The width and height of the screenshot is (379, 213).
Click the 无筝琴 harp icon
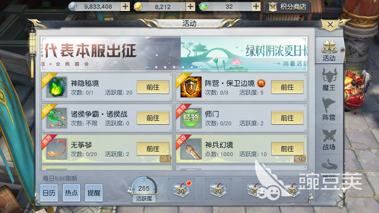click(x=57, y=149)
